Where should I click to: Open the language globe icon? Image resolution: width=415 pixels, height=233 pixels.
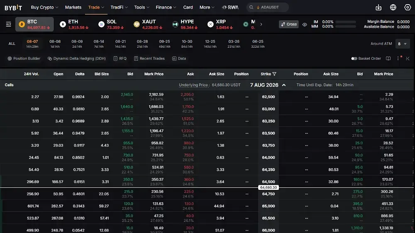tap(393, 7)
